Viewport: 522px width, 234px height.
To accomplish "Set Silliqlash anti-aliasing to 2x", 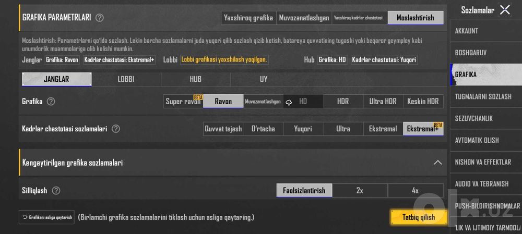I will (360, 190).
